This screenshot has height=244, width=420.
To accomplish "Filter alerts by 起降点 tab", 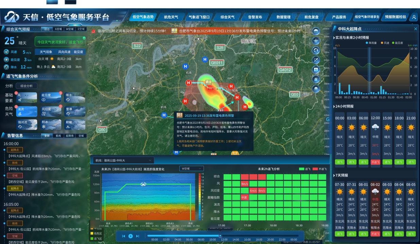I will tap(69, 136).
